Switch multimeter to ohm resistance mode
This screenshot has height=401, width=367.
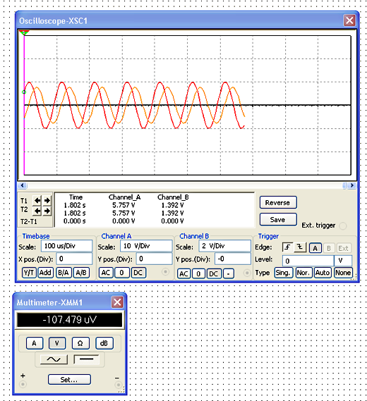click(x=80, y=343)
